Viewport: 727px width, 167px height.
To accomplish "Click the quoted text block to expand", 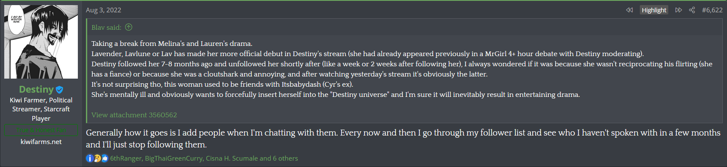I will [x=402, y=69].
